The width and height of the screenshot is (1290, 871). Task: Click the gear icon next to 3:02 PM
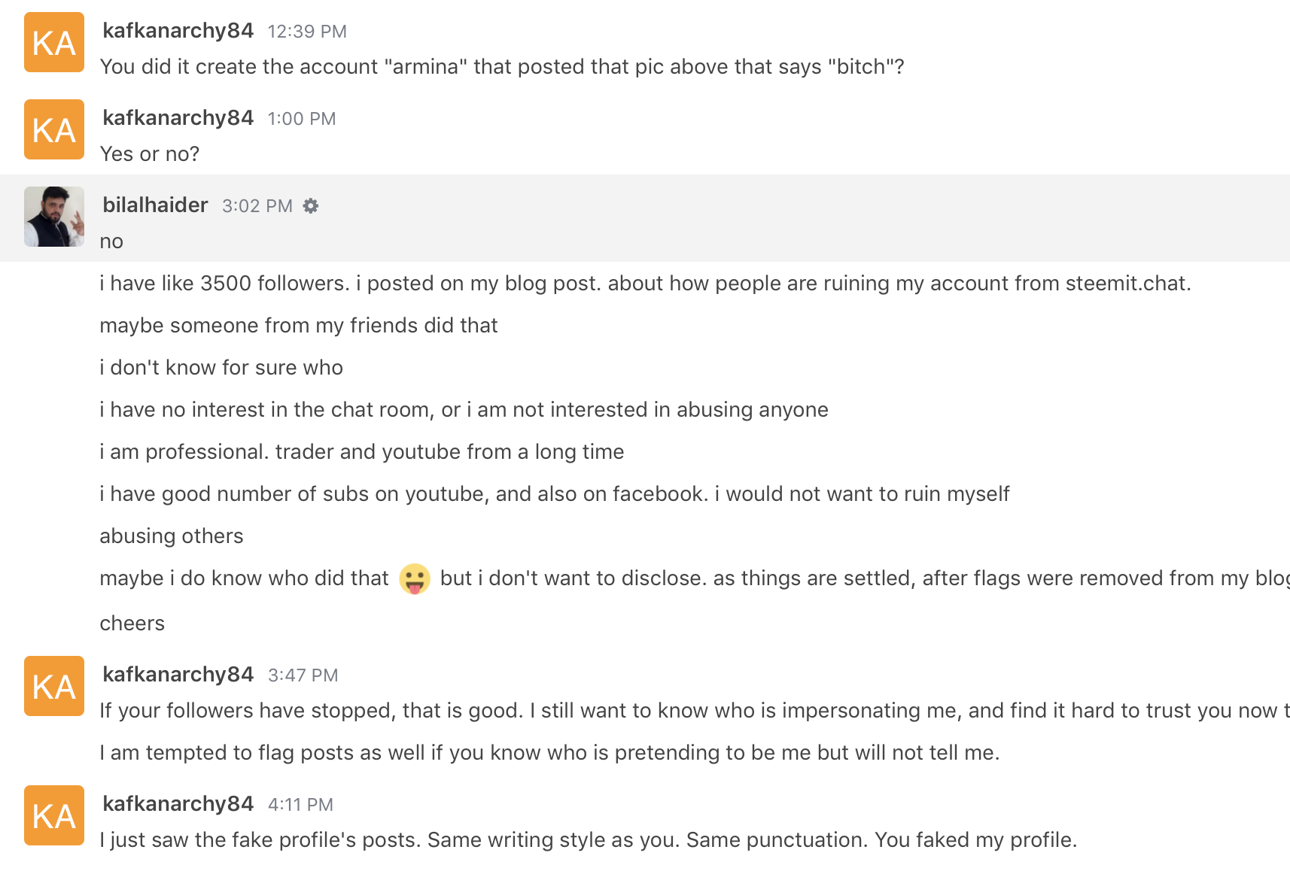(311, 206)
